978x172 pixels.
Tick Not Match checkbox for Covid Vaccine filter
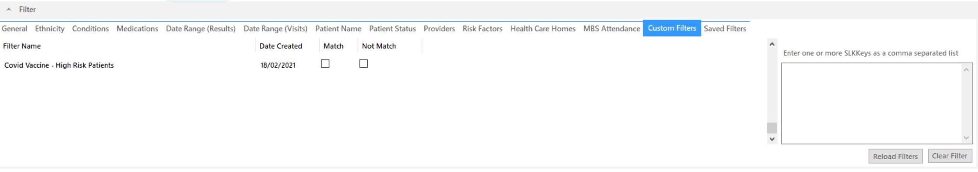(364, 63)
